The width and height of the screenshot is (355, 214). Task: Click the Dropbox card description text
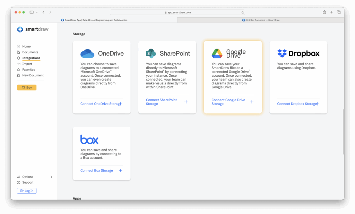pos(296,66)
